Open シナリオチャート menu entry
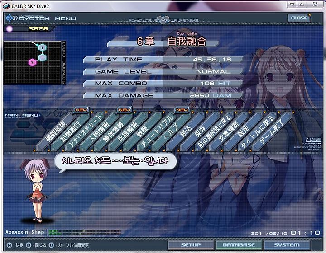The height and width of the screenshot is (253, 326). (x=84, y=132)
